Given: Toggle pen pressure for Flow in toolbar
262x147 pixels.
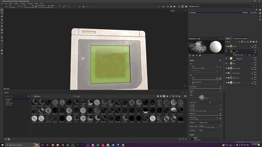Looking at the screenshot, I should 36,7.
